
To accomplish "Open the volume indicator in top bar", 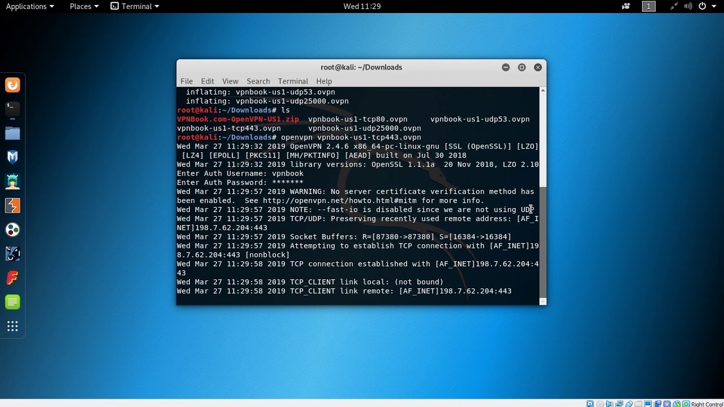I will [x=688, y=6].
